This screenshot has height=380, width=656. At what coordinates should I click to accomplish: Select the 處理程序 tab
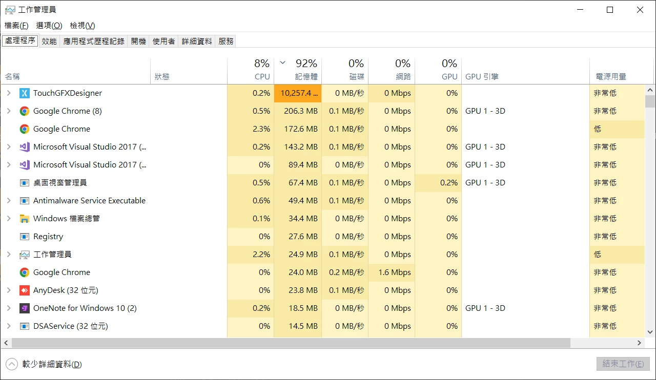point(20,40)
